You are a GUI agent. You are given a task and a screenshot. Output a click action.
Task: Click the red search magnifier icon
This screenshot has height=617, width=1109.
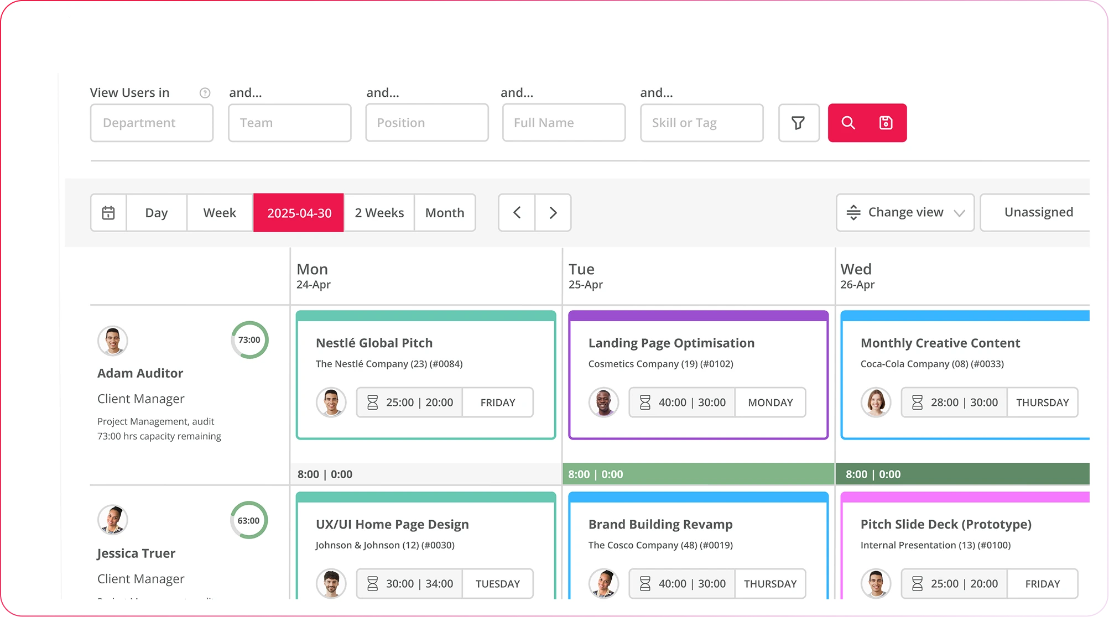tap(848, 123)
